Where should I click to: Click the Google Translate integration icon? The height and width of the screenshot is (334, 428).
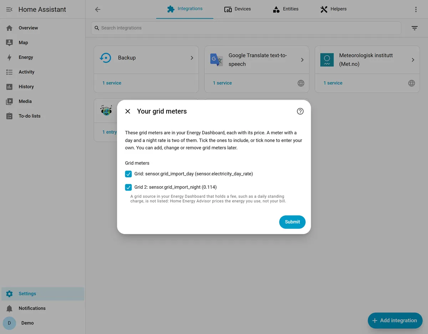click(x=216, y=59)
